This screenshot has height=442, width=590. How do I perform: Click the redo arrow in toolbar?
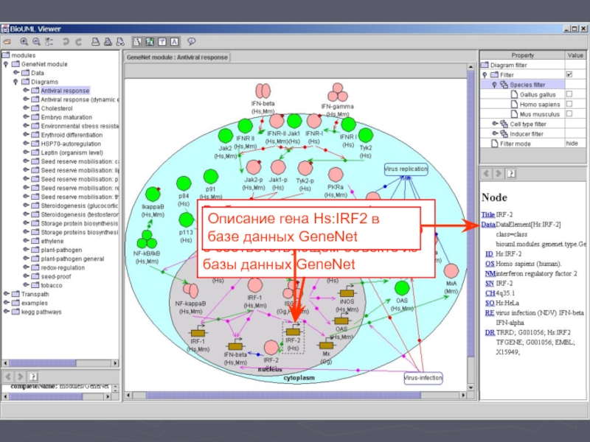pyautogui.click(x=79, y=42)
